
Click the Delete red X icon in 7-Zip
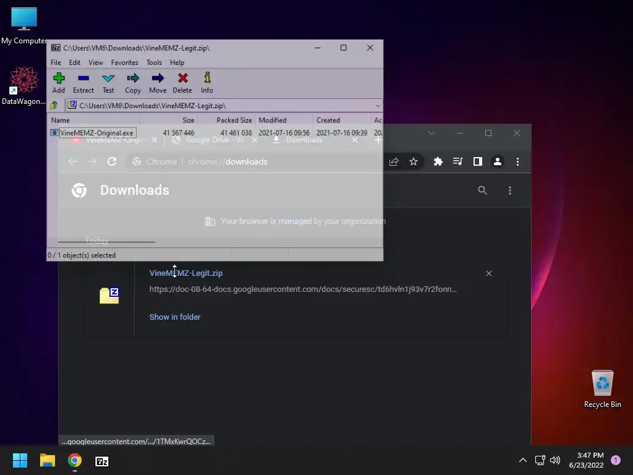point(182,83)
